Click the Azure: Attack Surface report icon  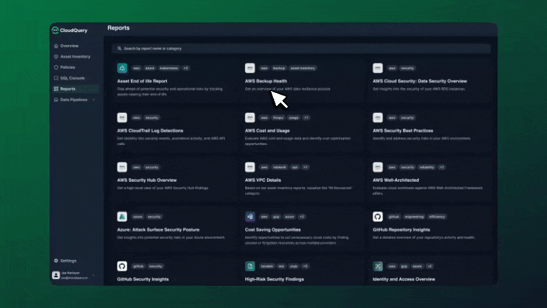pos(122,216)
